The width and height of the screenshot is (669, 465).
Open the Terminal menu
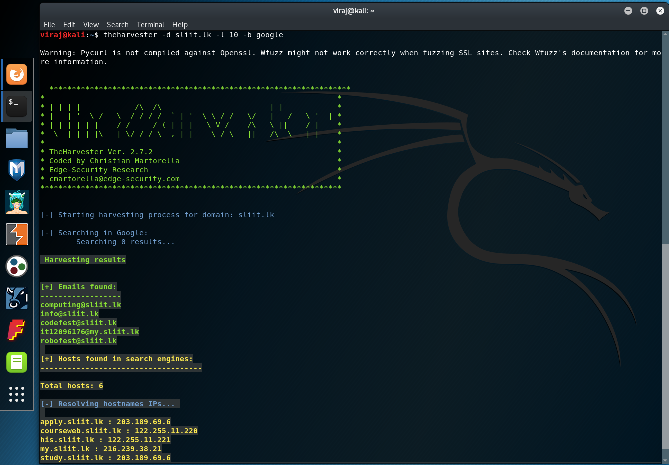click(150, 25)
